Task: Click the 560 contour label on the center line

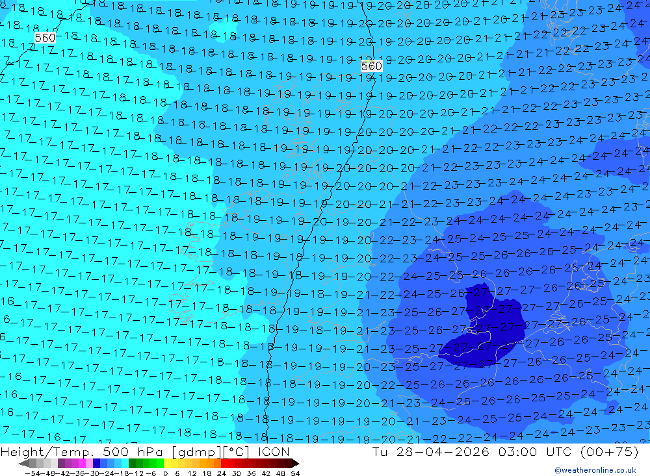Action: [371, 66]
